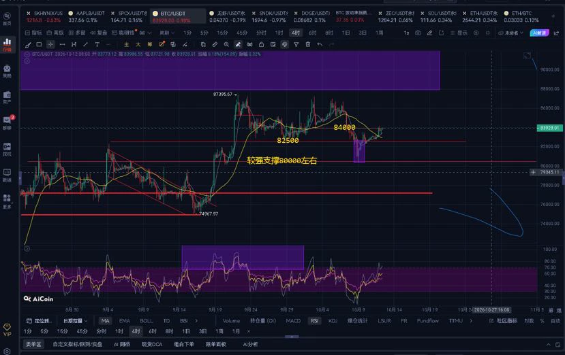Image resolution: width=565 pixels, height=355 pixels.
Task: Click the 83928.01 current price label
Action: [549, 128]
